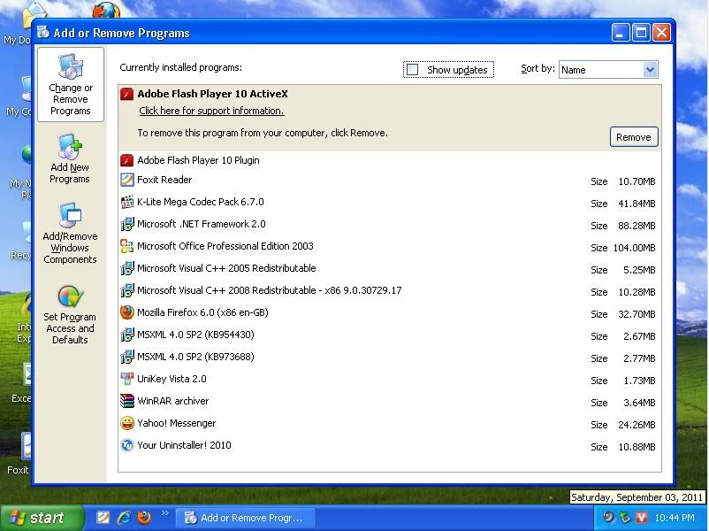Image resolution: width=709 pixels, height=531 pixels.
Task: Select the Adobe Flash Player 10 ActiveX icon
Action: point(126,94)
